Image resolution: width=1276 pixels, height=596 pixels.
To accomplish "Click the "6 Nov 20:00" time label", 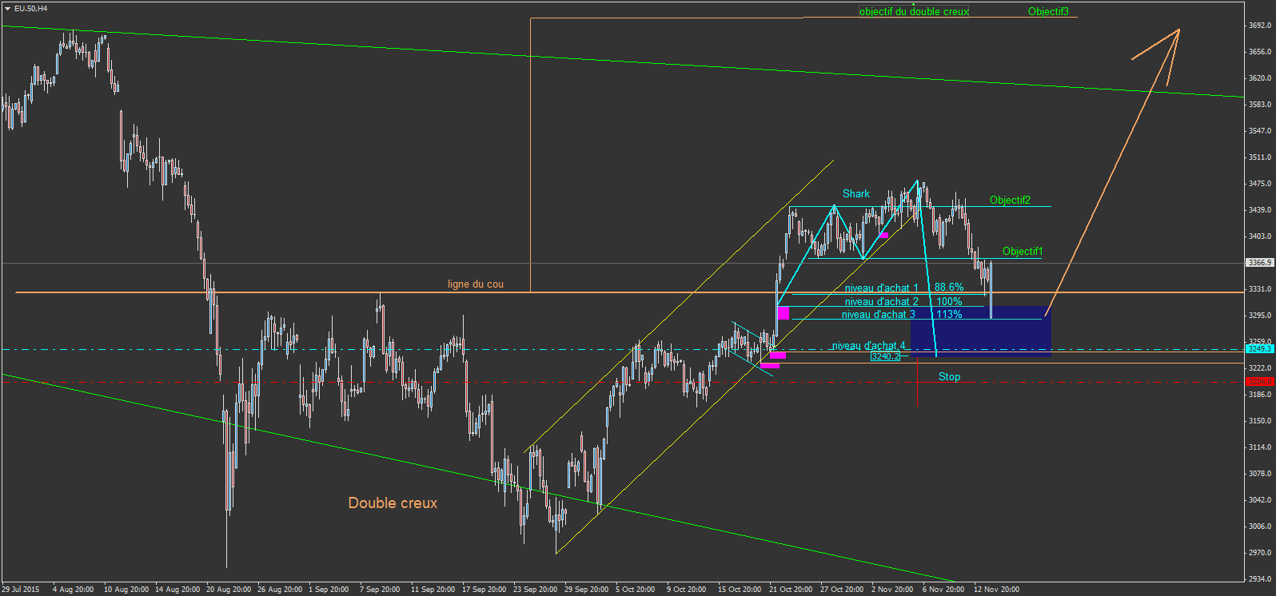I will pos(943,590).
